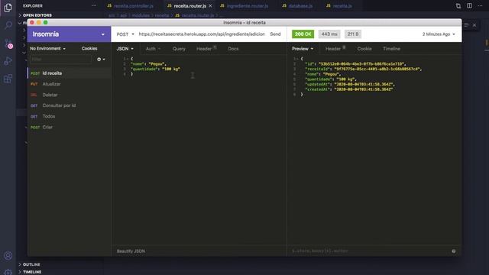The image size is (489, 275).
Task: Open the Preview mode dropdown
Action: pos(303,49)
